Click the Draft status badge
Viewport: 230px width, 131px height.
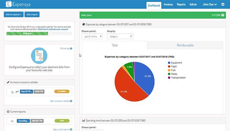pos(62,121)
